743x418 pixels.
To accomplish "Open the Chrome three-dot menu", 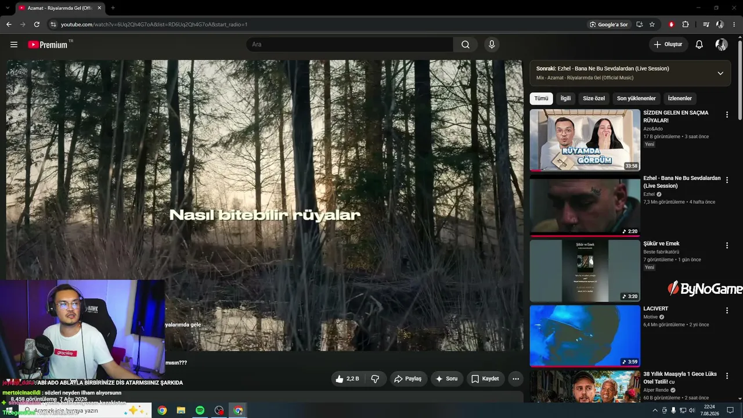I will pos(734,24).
